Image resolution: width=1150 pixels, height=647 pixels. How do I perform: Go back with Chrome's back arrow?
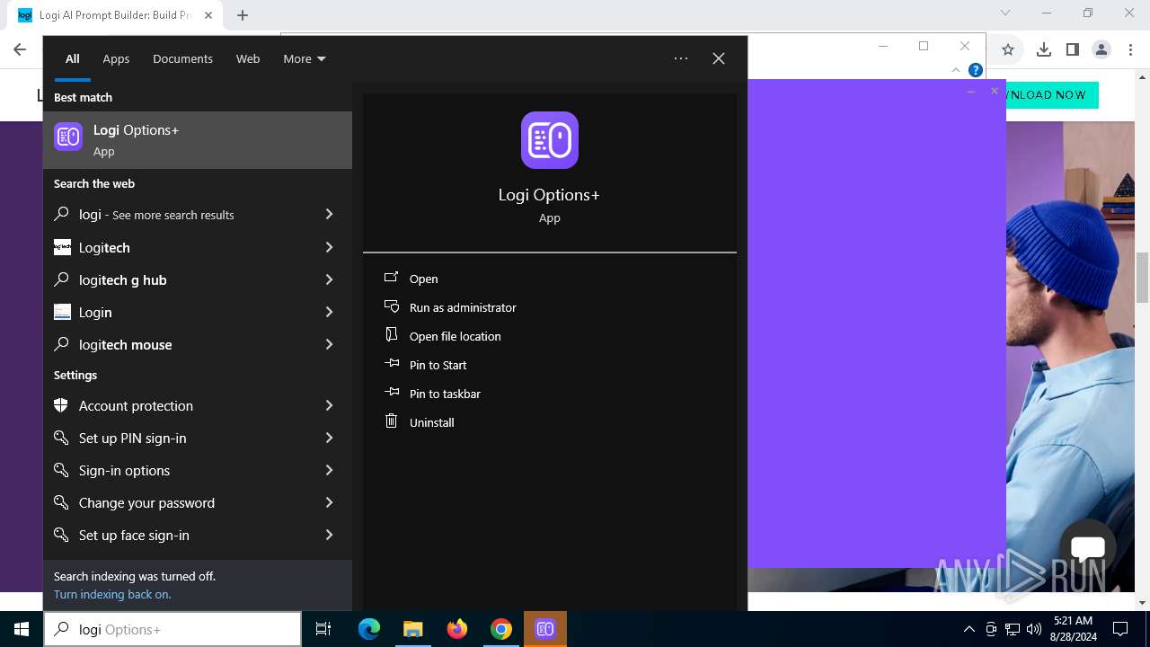click(x=20, y=49)
